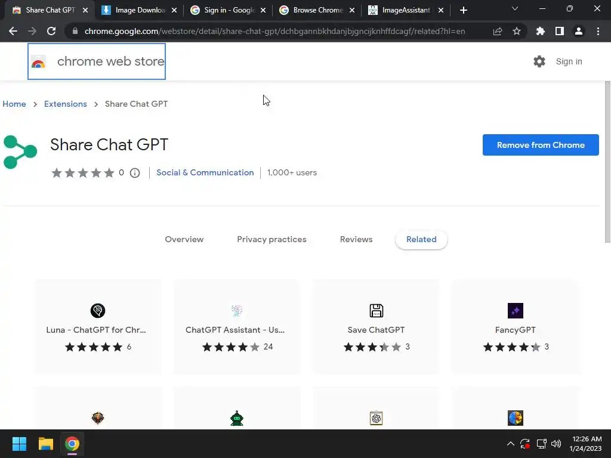
Task: Click the five-star rating of Share Chat GPT
Action: click(x=82, y=172)
